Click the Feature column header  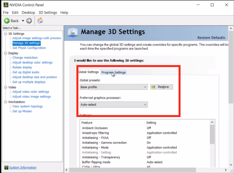[112, 123]
